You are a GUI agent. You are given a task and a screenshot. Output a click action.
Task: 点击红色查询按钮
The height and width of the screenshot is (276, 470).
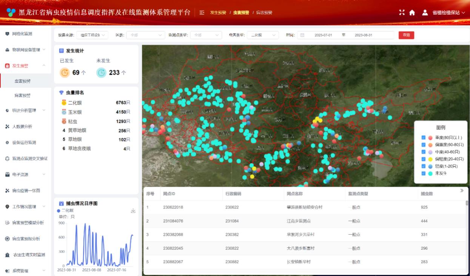[x=406, y=35]
